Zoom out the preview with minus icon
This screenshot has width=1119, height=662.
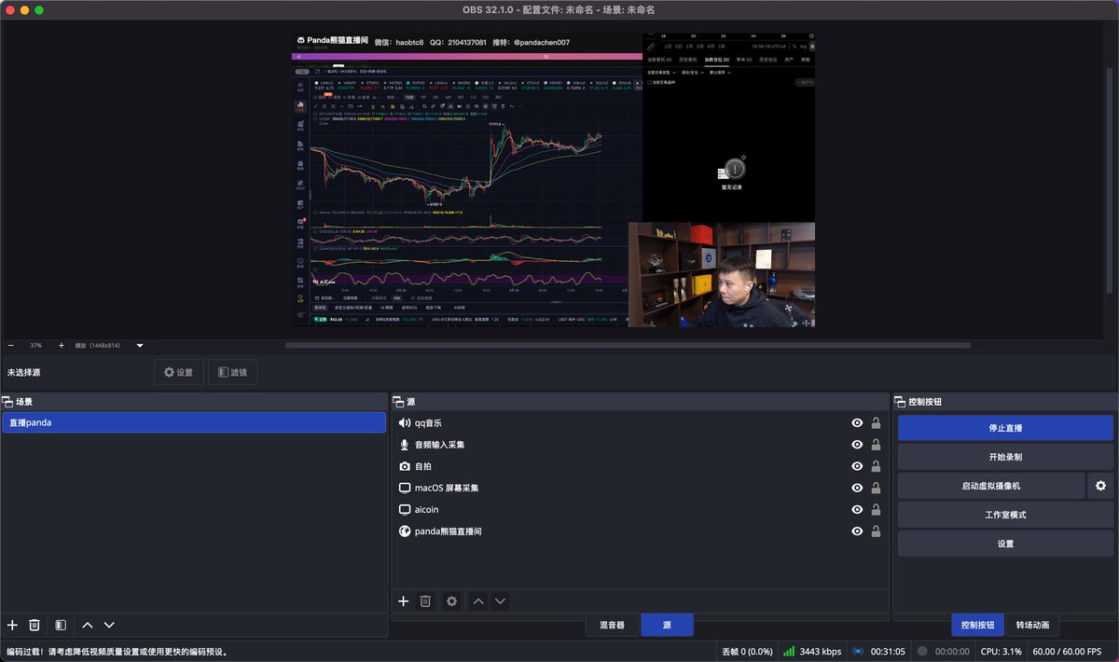pyautogui.click(x=10, y=345)
